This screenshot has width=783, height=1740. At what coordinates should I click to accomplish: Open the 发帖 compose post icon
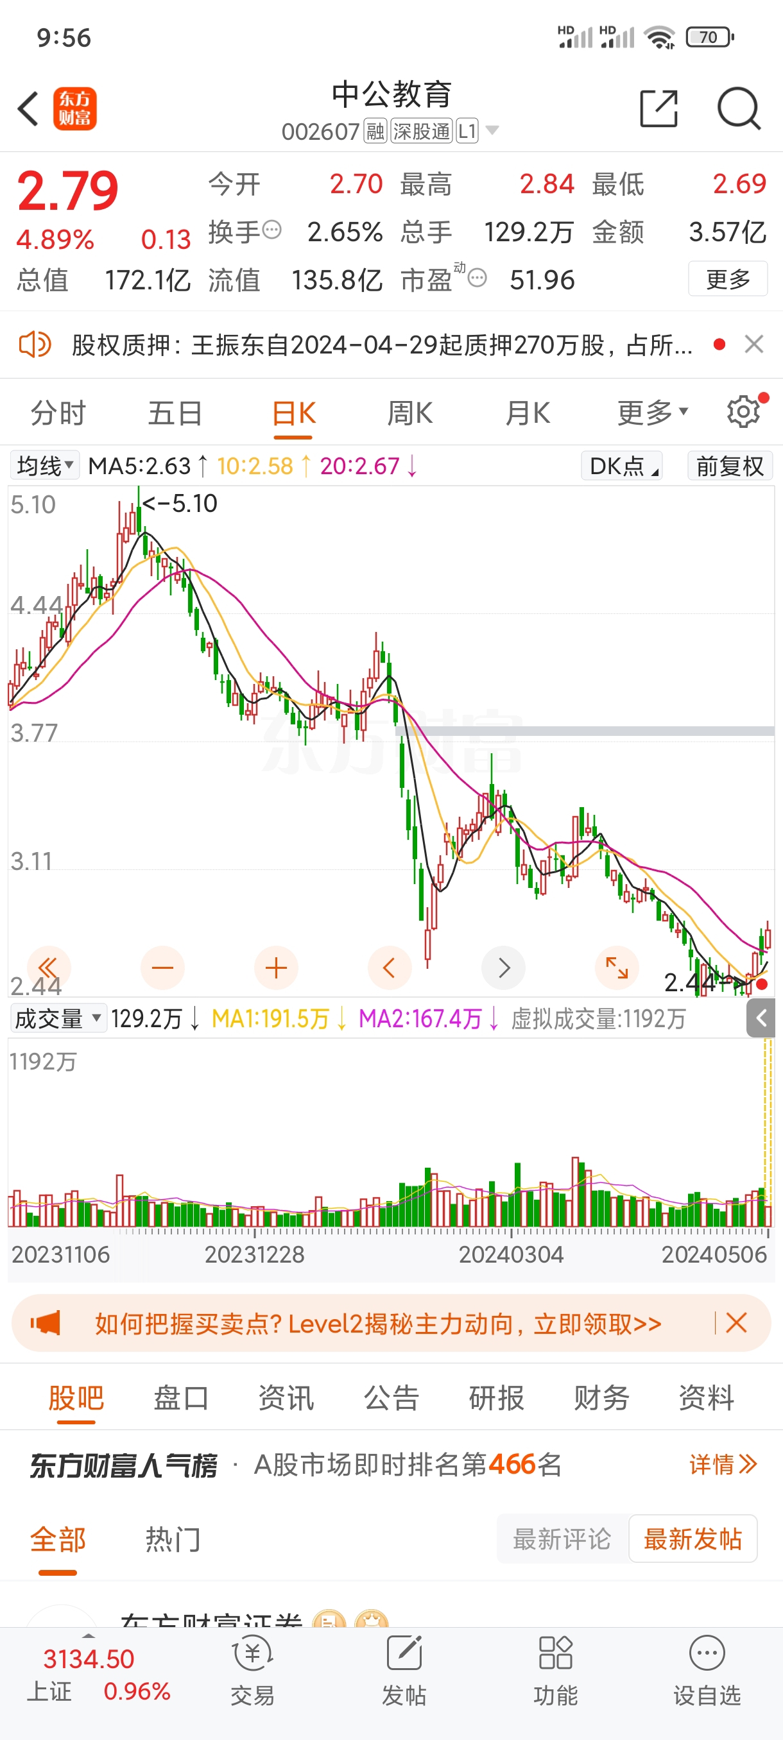[x=404, y=1671]
